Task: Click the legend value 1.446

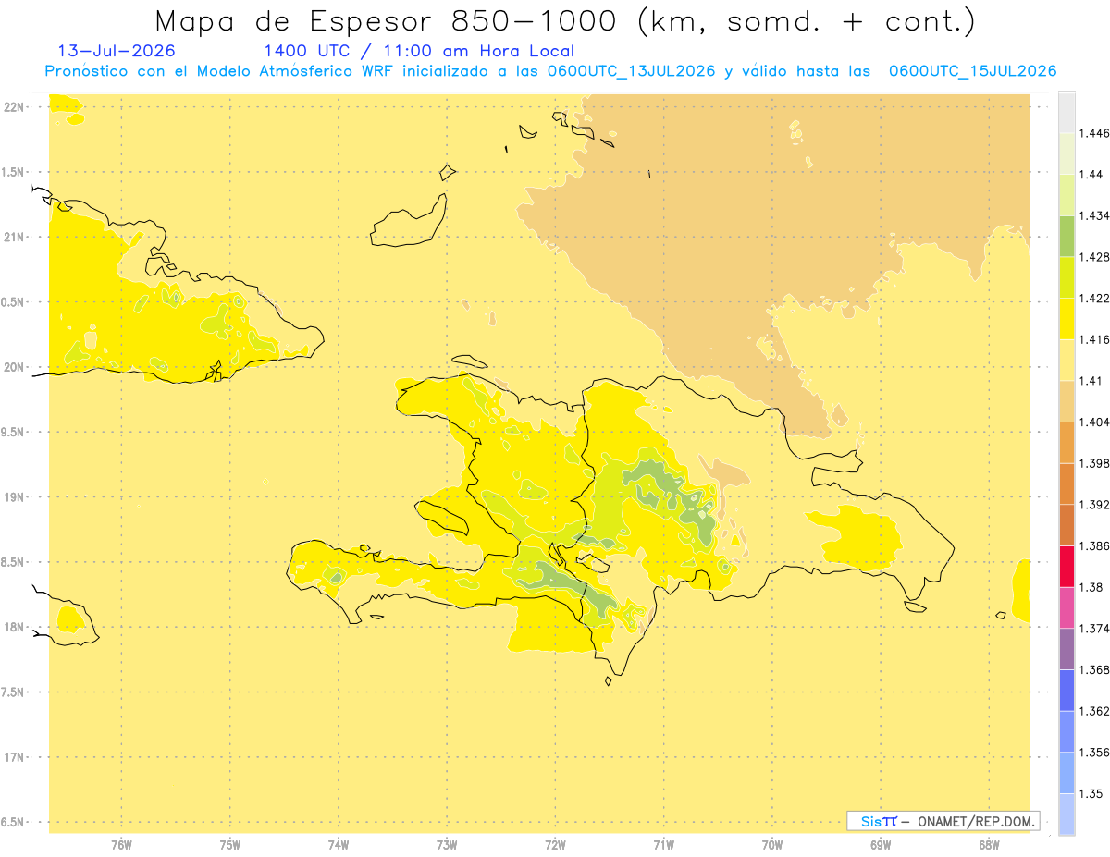Action: click(1095, 133)
